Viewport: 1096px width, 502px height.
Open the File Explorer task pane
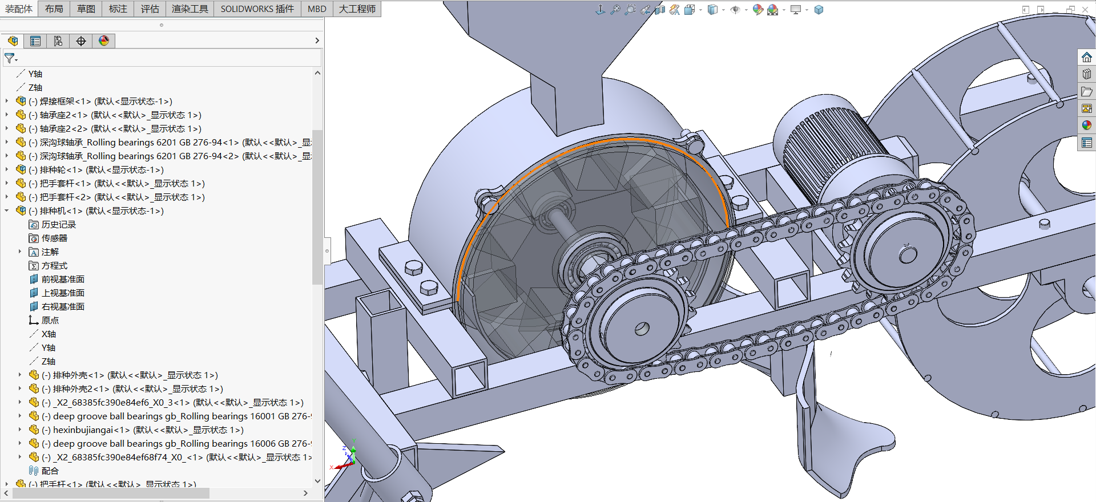(1086, 91)
